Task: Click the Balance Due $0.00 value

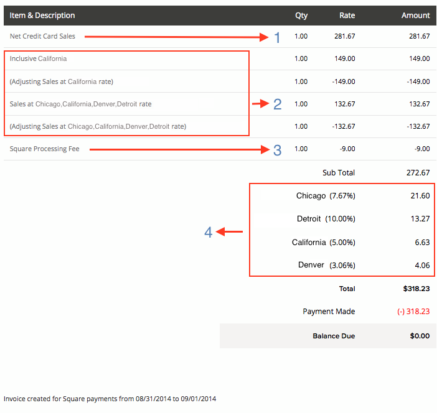Action: [420, 336]
